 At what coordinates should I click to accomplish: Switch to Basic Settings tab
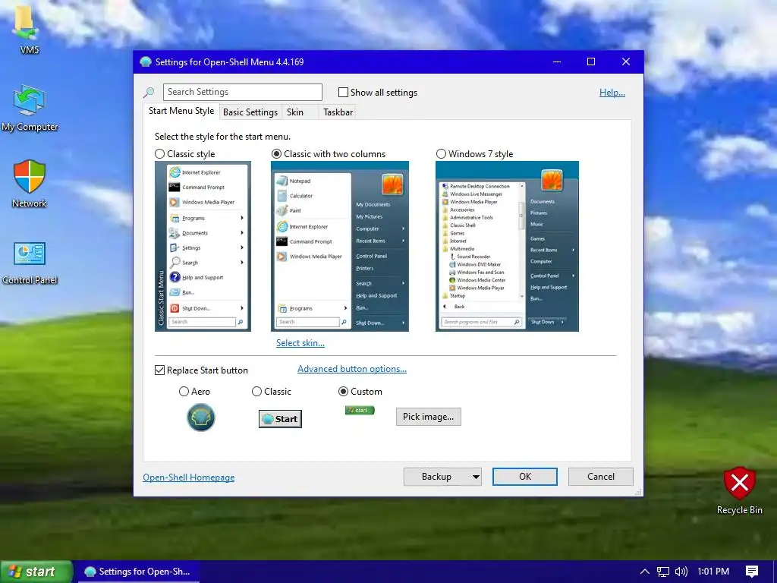pyautogui.click(x=250, y=112)
